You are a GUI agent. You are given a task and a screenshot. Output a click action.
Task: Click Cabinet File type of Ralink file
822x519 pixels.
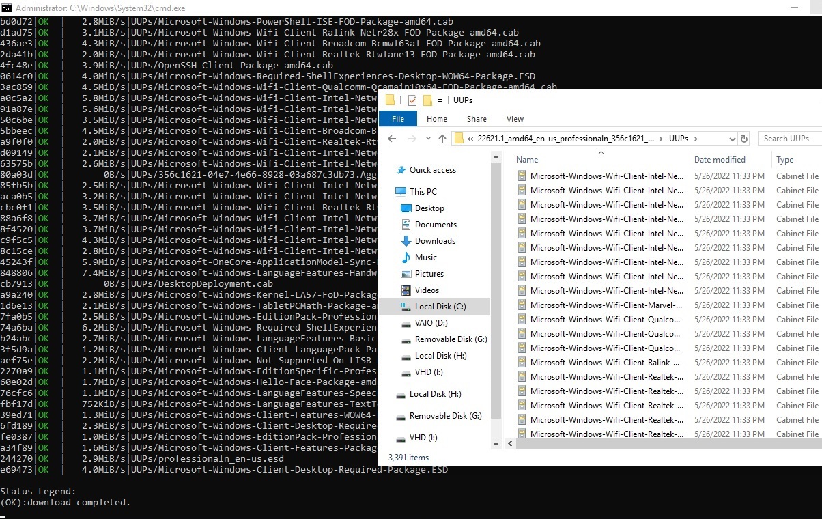click(x=797, y=363)
